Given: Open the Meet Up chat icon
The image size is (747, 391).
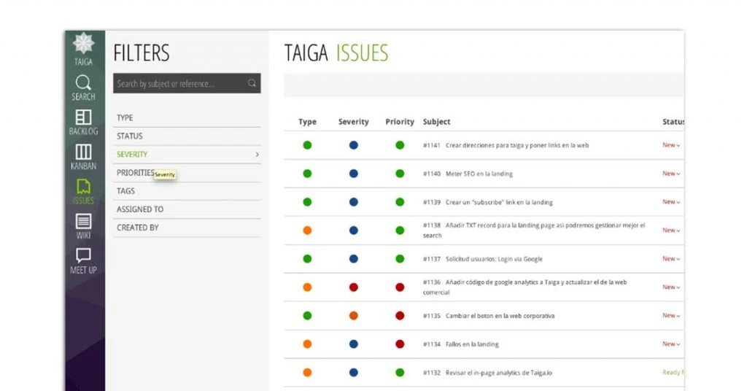Looking at the screenshot, I should (83, 255).
